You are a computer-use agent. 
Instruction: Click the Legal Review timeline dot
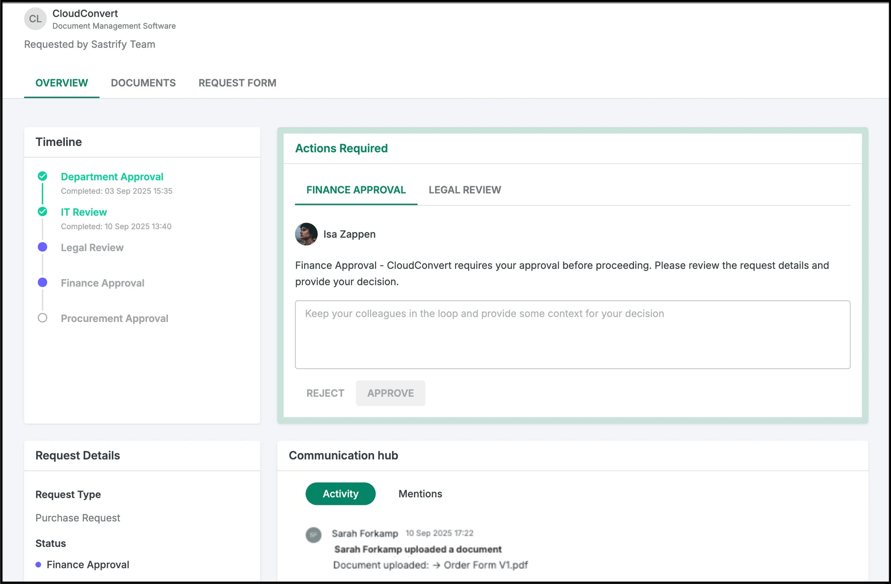[42, 247]
